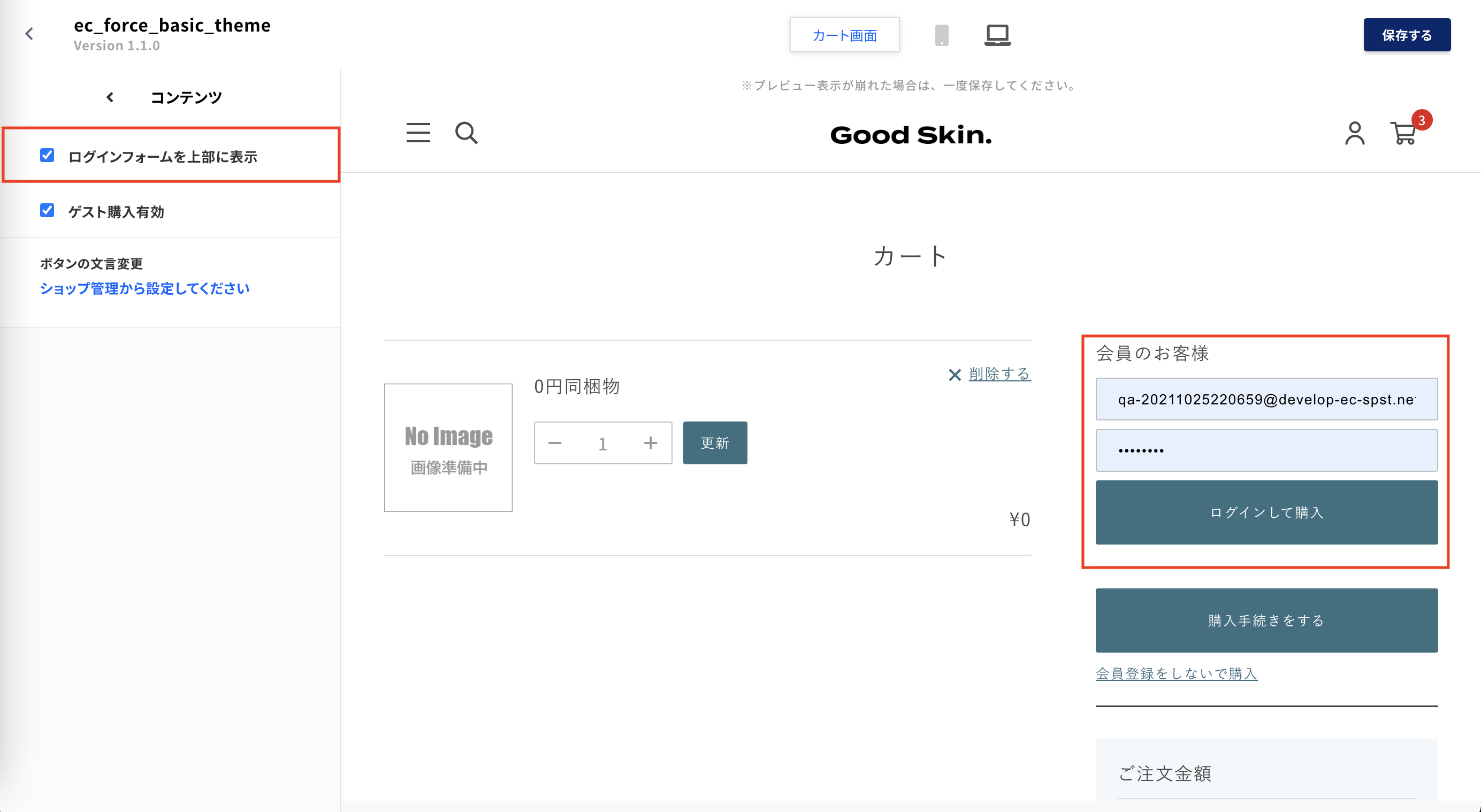Collapse the コンテンツ panel with its back chevron

click(x=110, y=97)
